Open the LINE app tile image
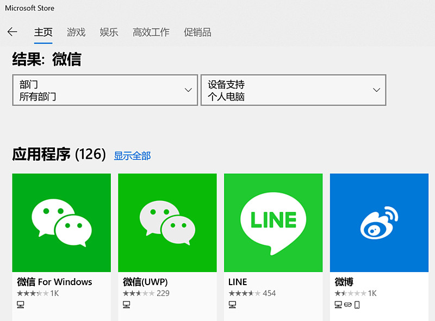Screen dimensions: 435x321 click(x=274, y=223)
